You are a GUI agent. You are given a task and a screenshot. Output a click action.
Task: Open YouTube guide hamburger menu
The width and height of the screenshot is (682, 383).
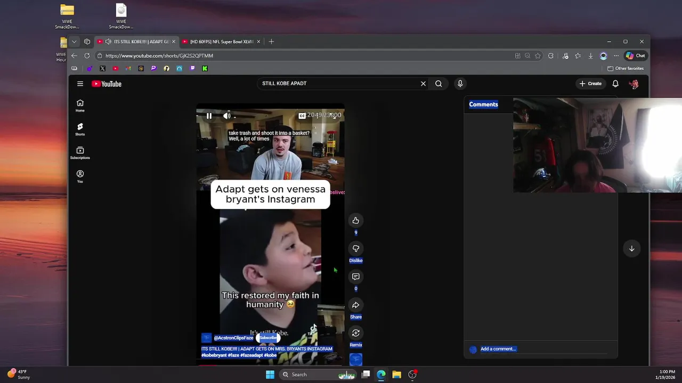click(80, 84)
